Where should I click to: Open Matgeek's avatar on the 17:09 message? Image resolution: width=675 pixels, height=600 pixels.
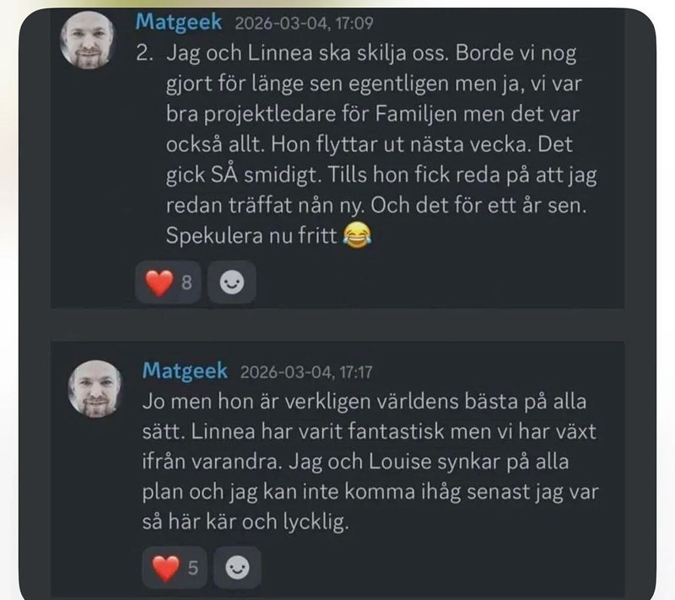(x=88, y=40)
